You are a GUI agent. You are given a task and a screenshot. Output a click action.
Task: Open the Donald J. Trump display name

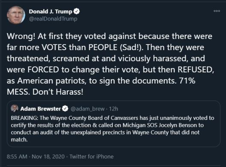pos(51,12)
